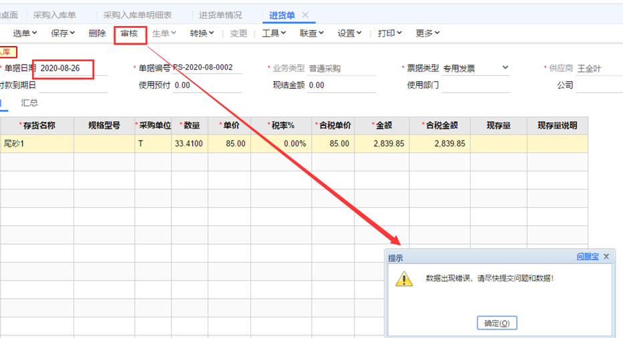Select the quantity cell 33.4100
Viewport: 623px width, 338px height.
[x=190, y=143]
